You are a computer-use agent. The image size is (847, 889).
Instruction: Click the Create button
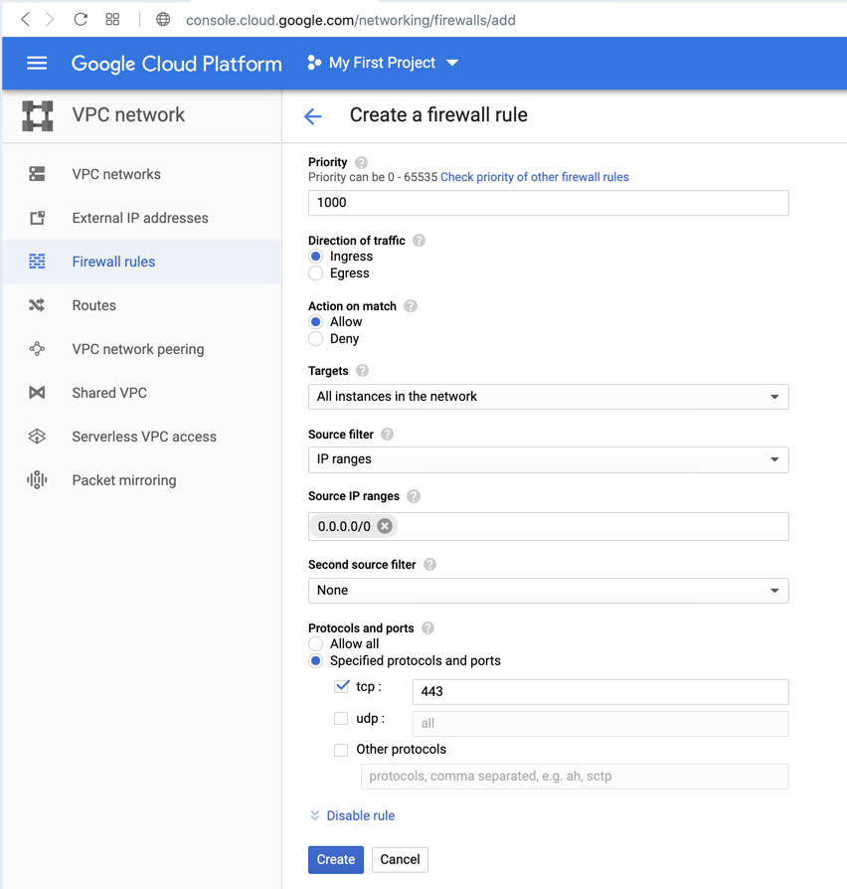coord(335,859)
